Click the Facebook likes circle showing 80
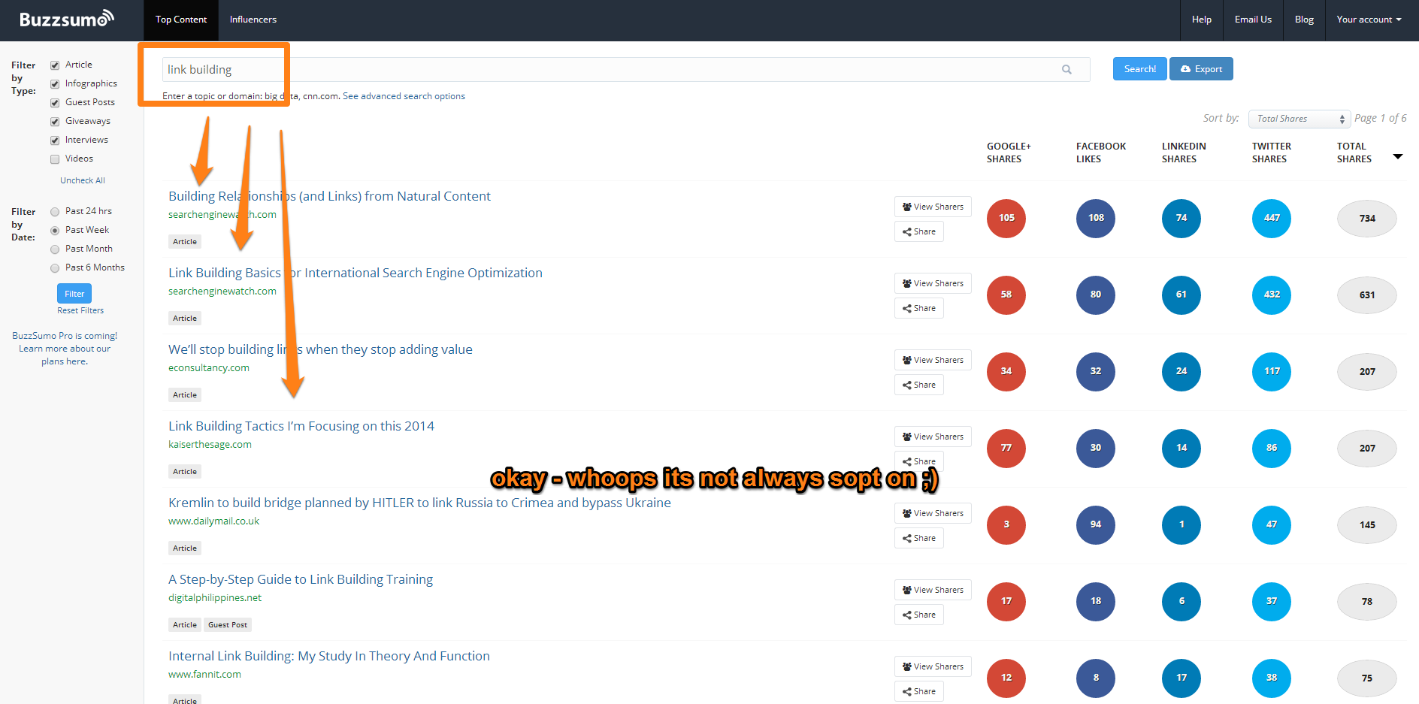 [x=1095, y=295]
